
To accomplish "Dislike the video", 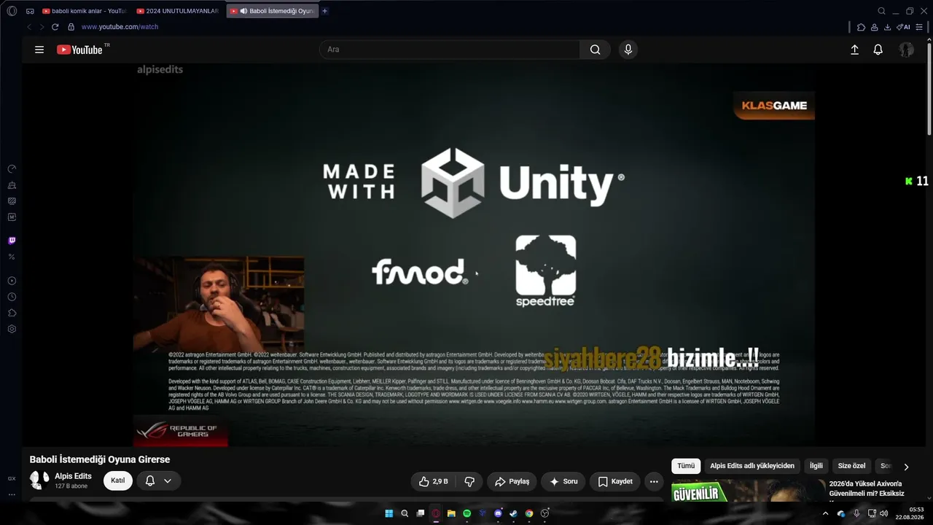I will point(469,481).
